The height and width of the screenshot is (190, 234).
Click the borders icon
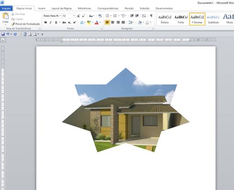pyautogui.click(x=147, y=22)
